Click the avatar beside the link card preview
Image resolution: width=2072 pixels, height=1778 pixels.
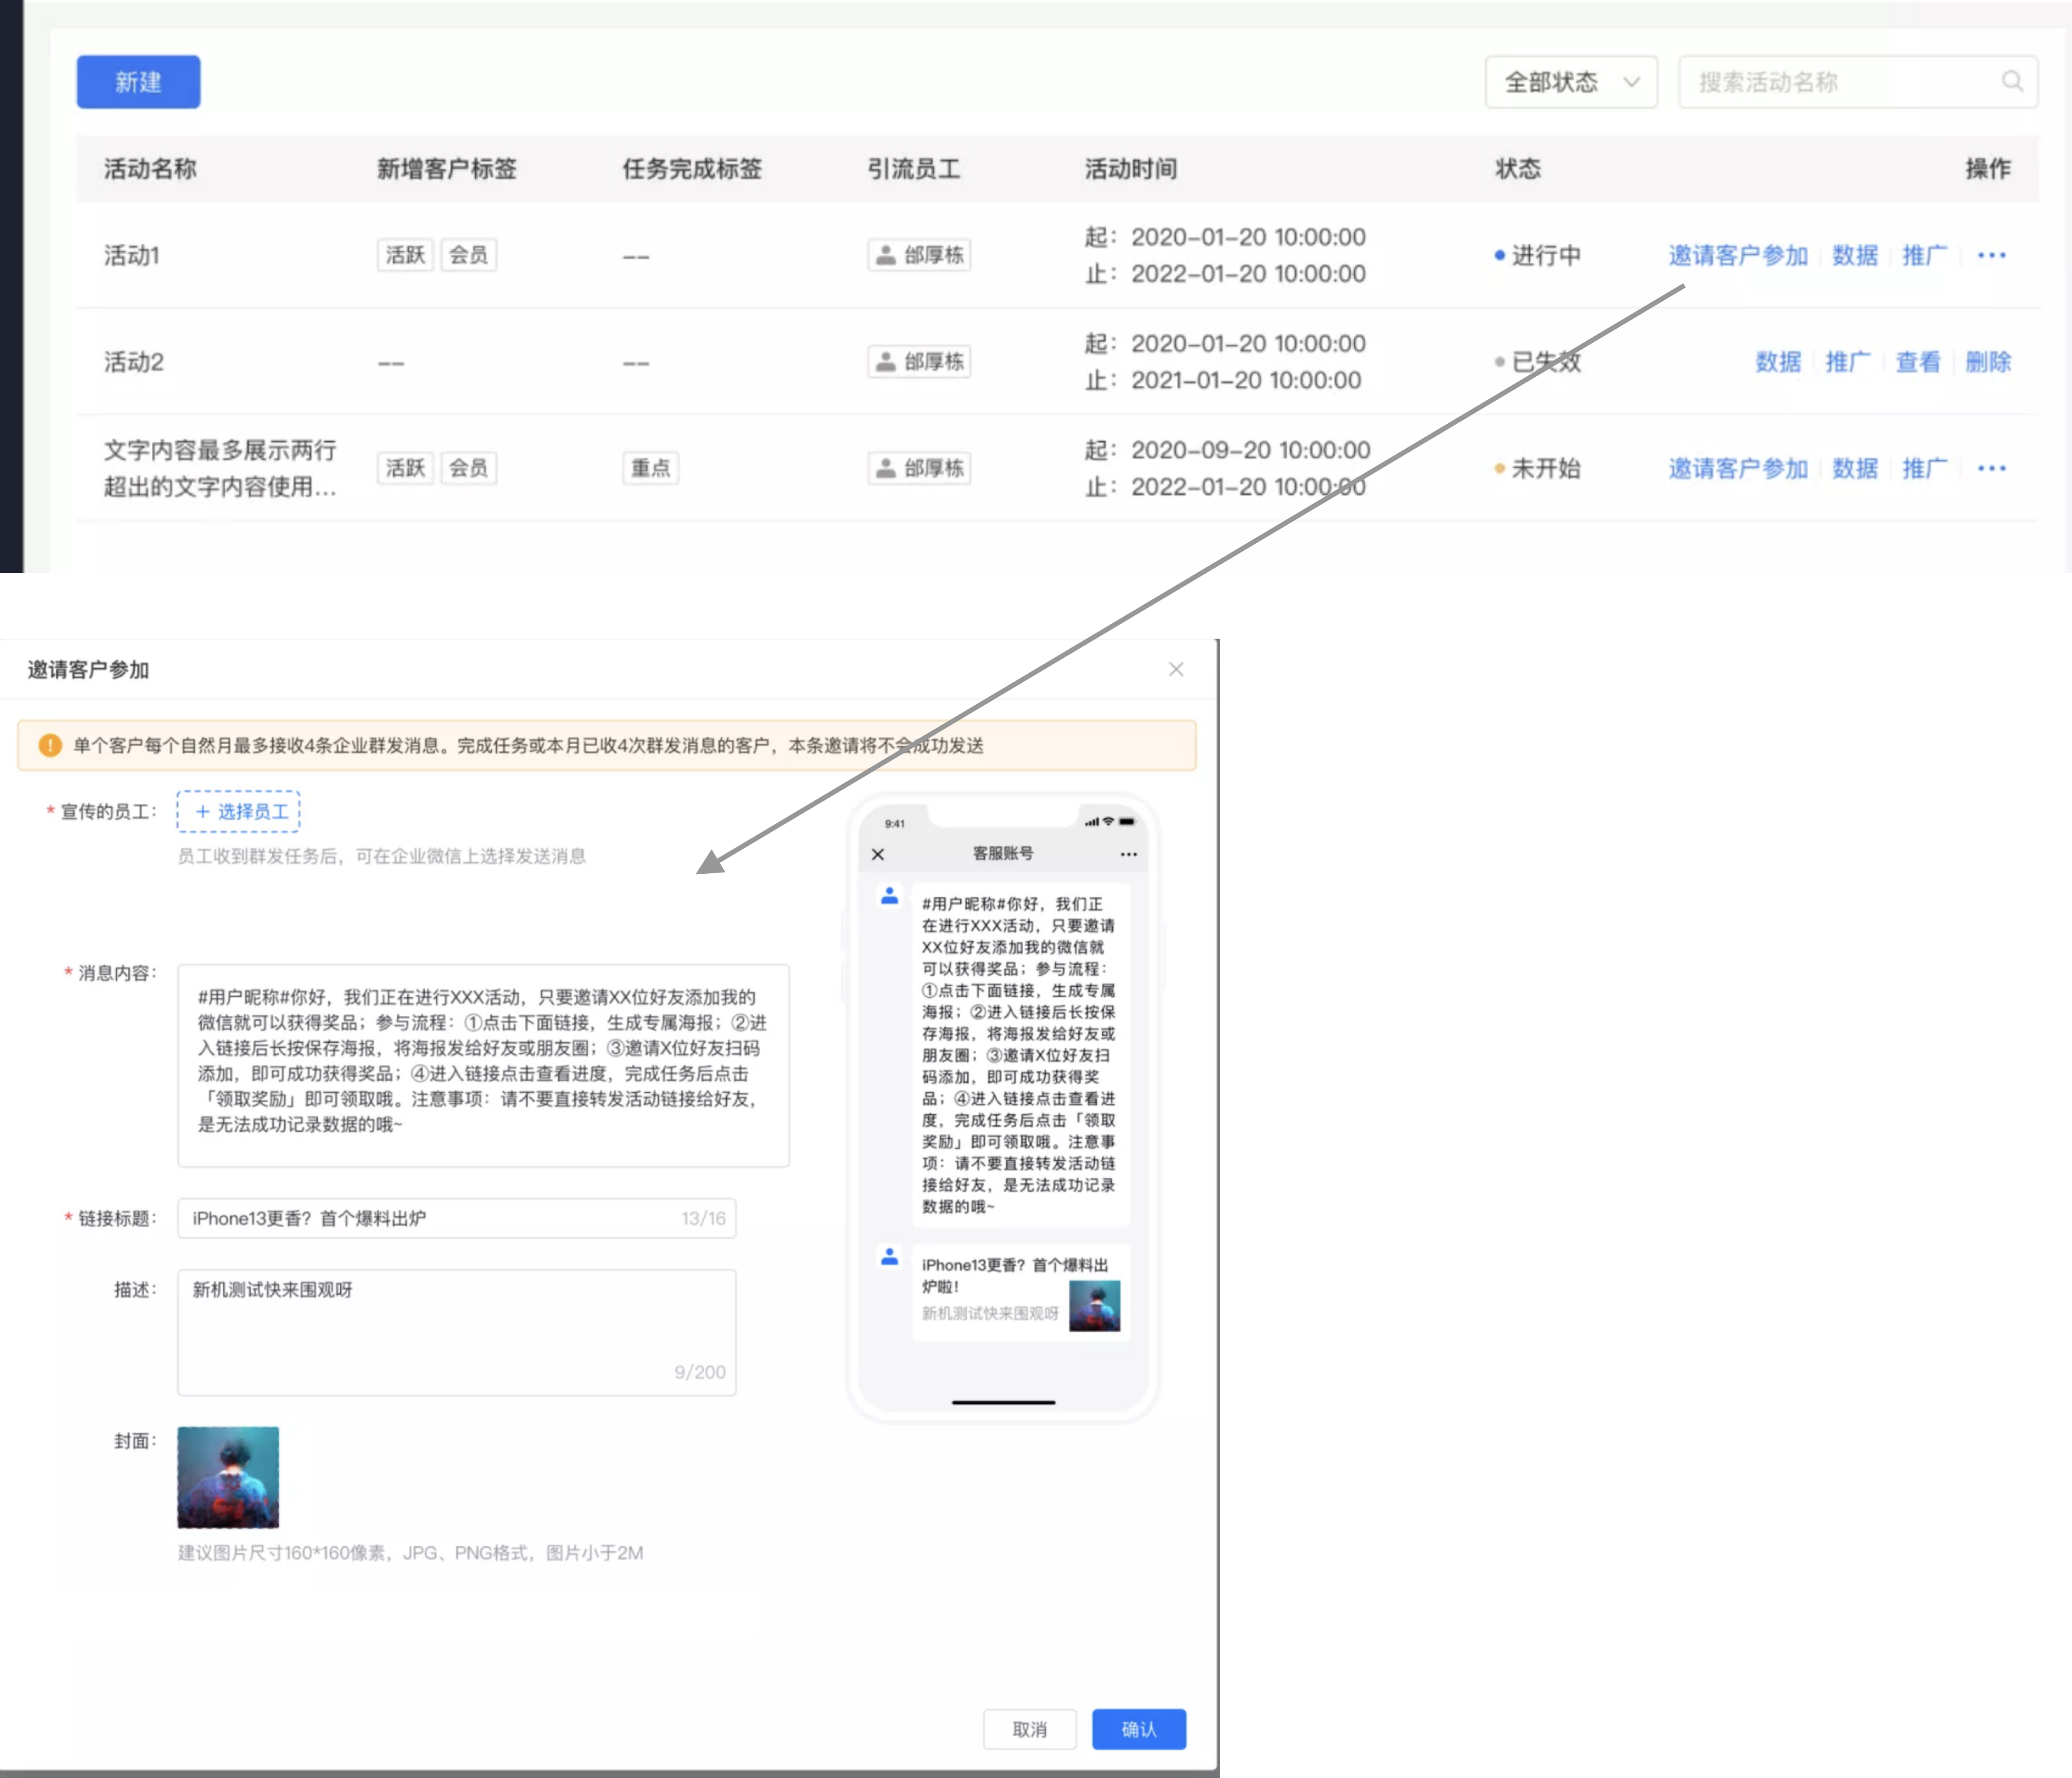889,1256
